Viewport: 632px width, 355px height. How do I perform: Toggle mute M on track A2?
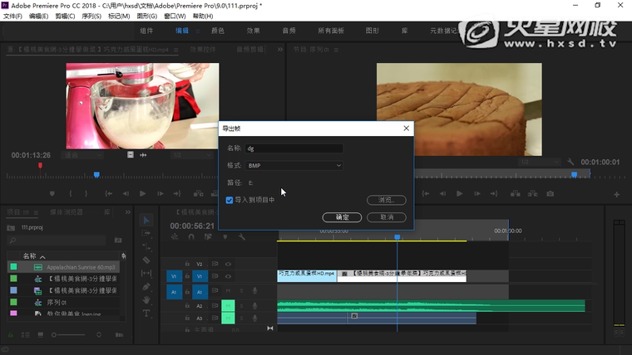(228, 305)
